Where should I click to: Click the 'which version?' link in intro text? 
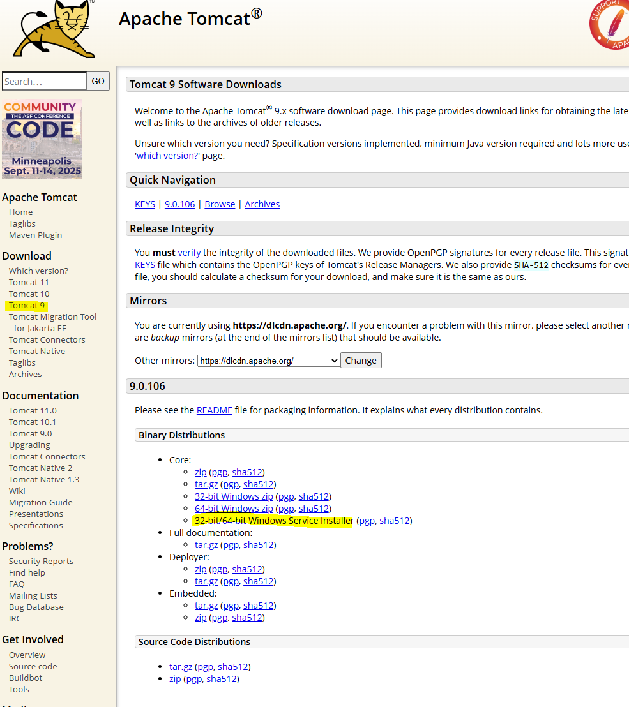pos(167,156)
